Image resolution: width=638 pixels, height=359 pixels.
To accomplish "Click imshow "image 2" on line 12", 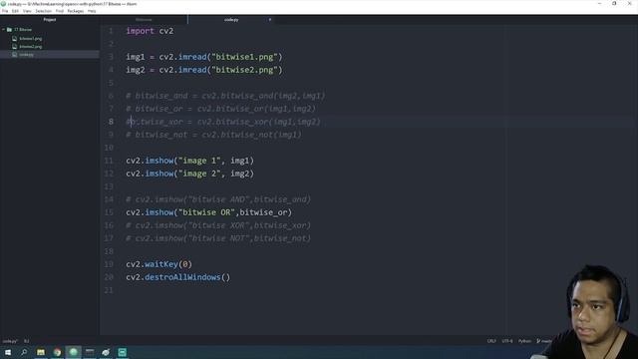I will [x=189, y=174].
